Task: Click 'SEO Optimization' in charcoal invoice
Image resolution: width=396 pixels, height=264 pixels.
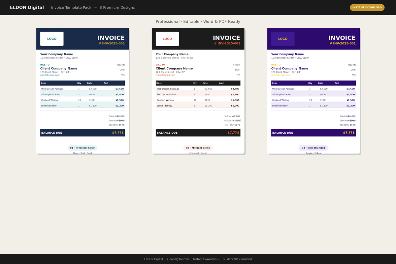Action: [x=166, y=94]
